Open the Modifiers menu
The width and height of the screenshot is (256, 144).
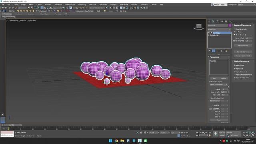tap(48, 4)
